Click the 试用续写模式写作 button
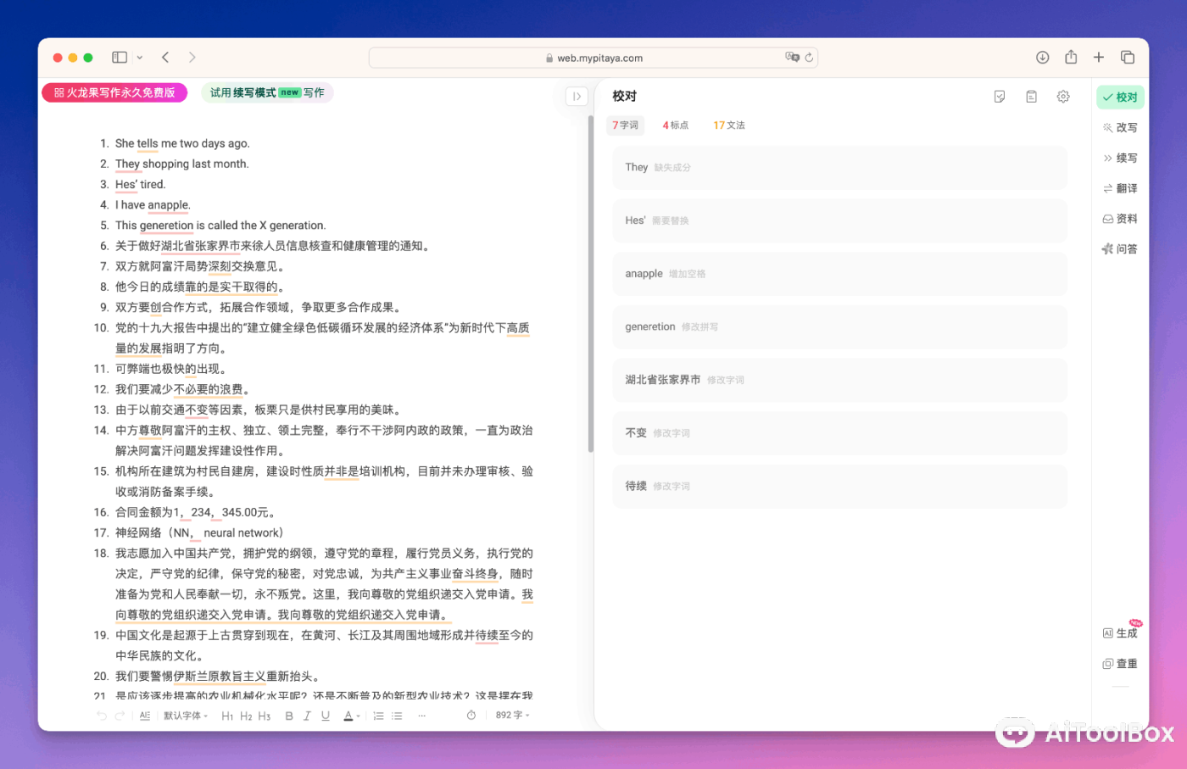The height and width of the screenshot is (769, 1187). [x=267, y=92]
